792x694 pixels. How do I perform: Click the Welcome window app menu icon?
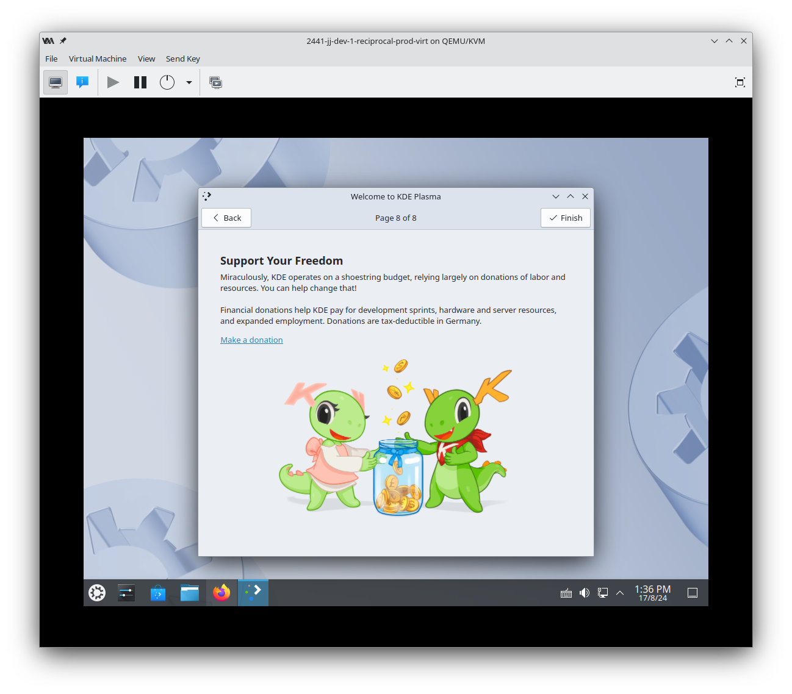click(x=207, y=196)
